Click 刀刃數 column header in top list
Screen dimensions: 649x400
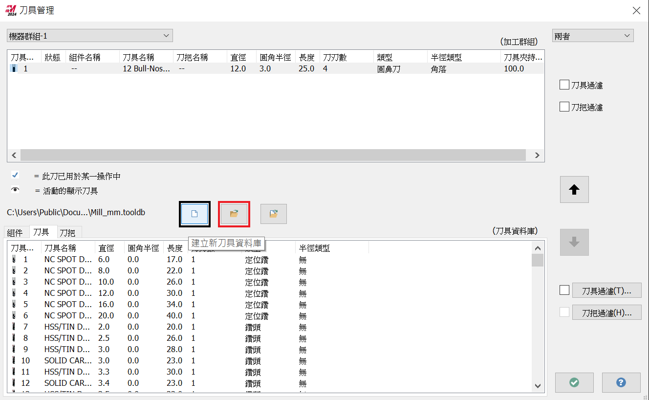click(x=346, y=57)
